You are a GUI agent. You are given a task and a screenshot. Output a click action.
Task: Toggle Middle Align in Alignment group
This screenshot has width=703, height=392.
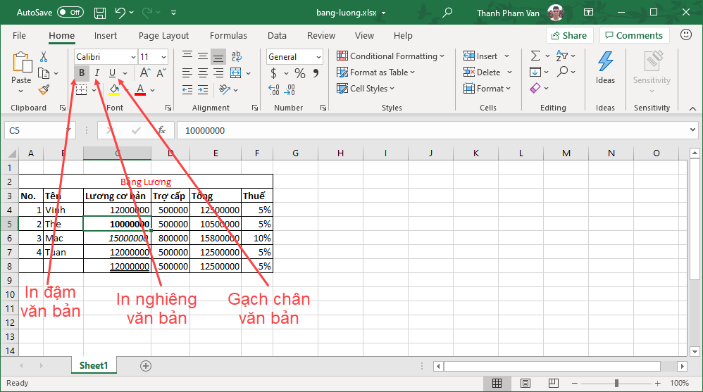203,56
